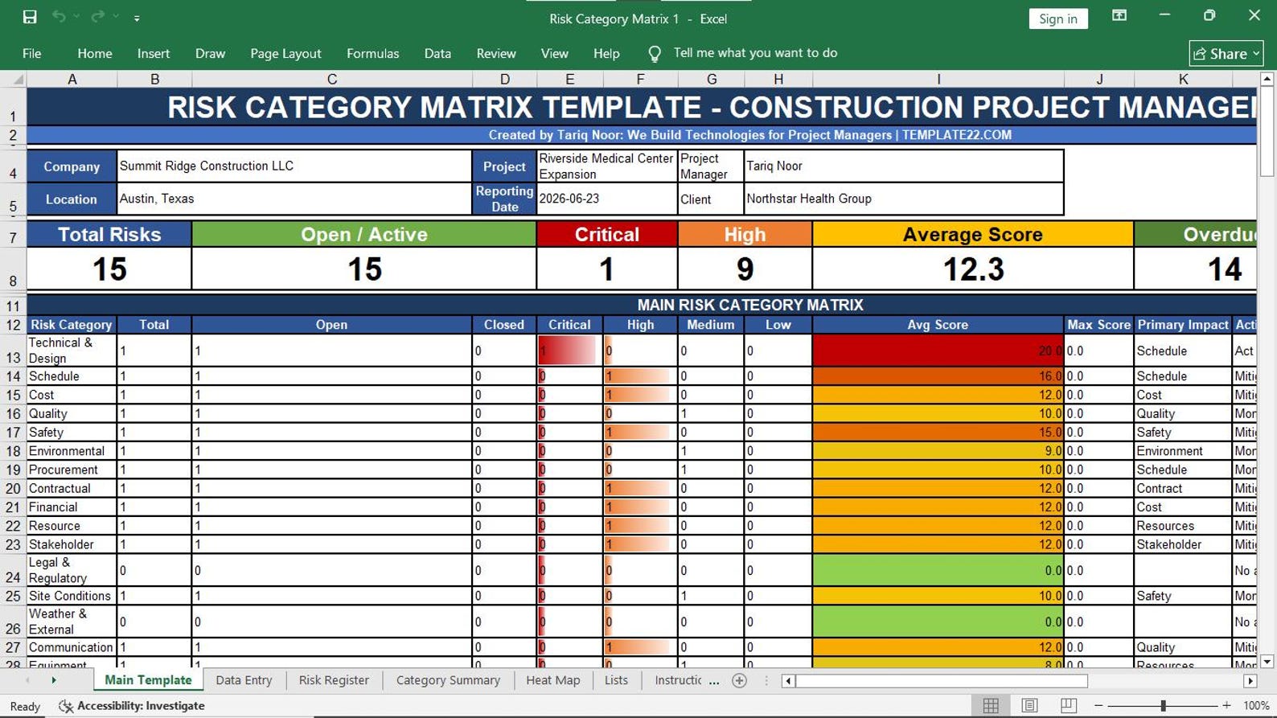Click the zoom out minus button

click(1098, 705)
